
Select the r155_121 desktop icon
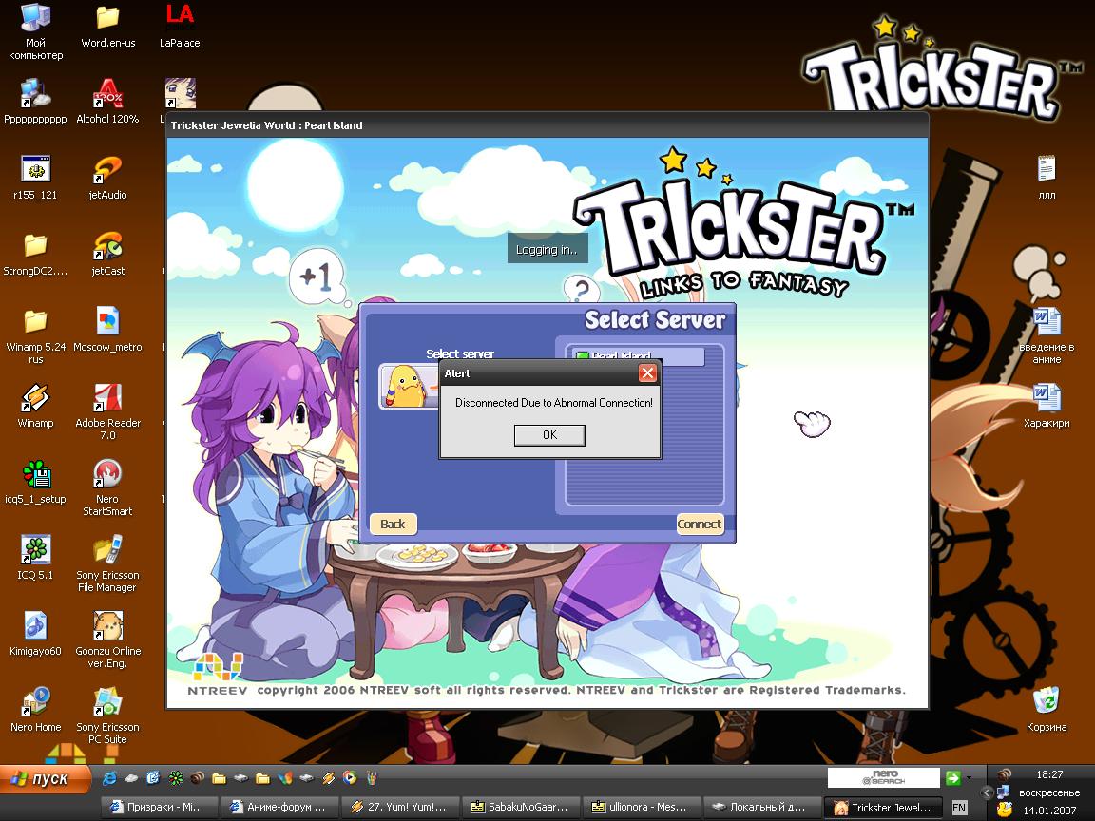click(35, 178)
